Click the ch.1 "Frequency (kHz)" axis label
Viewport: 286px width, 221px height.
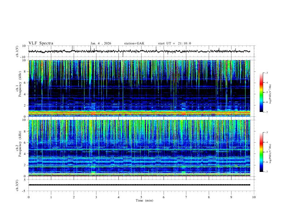[20, 84]
